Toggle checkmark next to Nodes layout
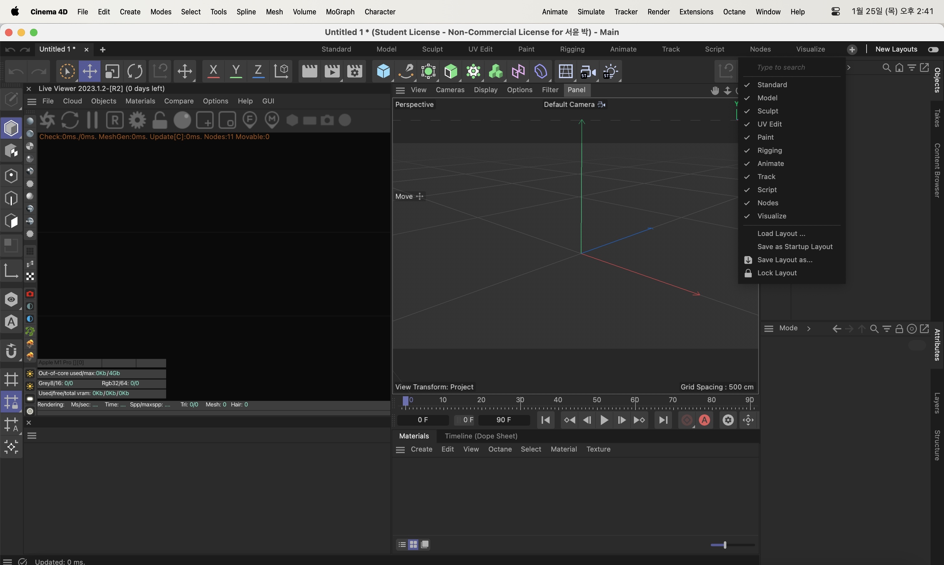The width and height of the screenshot is (944, 565). coord(747,203)
